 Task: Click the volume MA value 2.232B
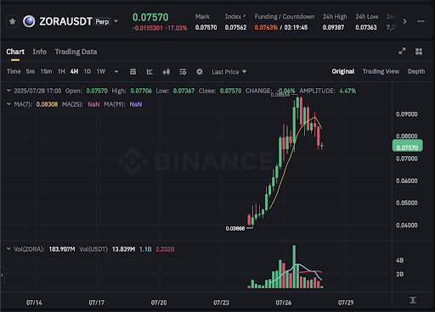165,249
